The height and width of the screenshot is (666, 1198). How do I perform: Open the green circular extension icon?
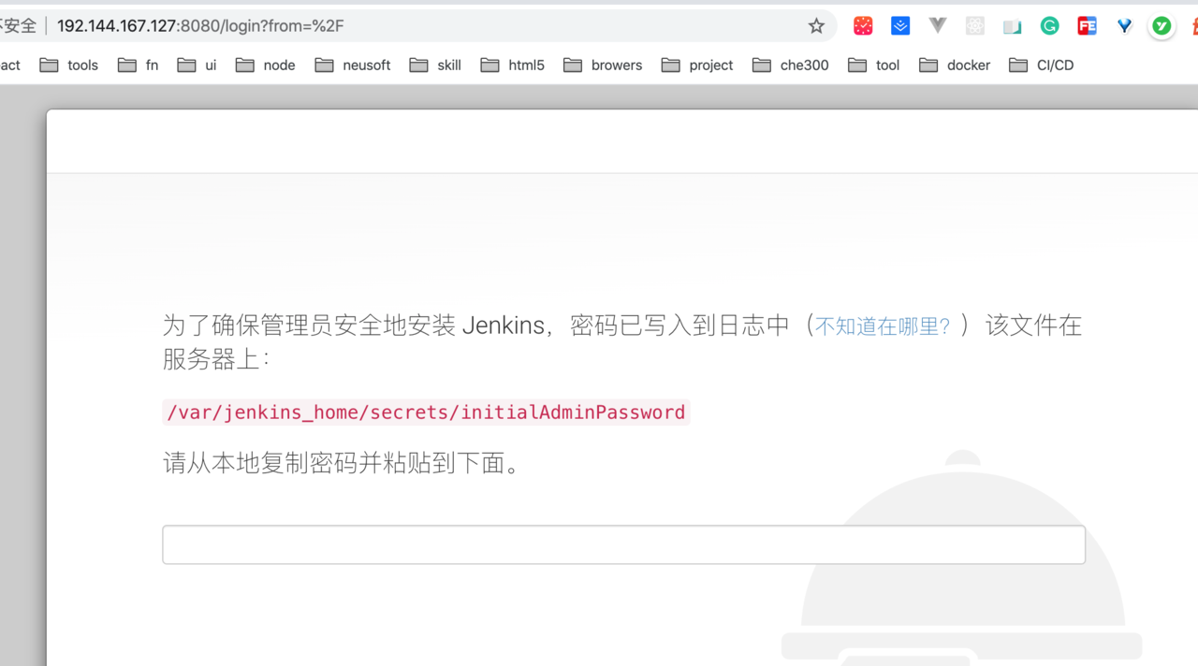click(x=1161, y=25)
